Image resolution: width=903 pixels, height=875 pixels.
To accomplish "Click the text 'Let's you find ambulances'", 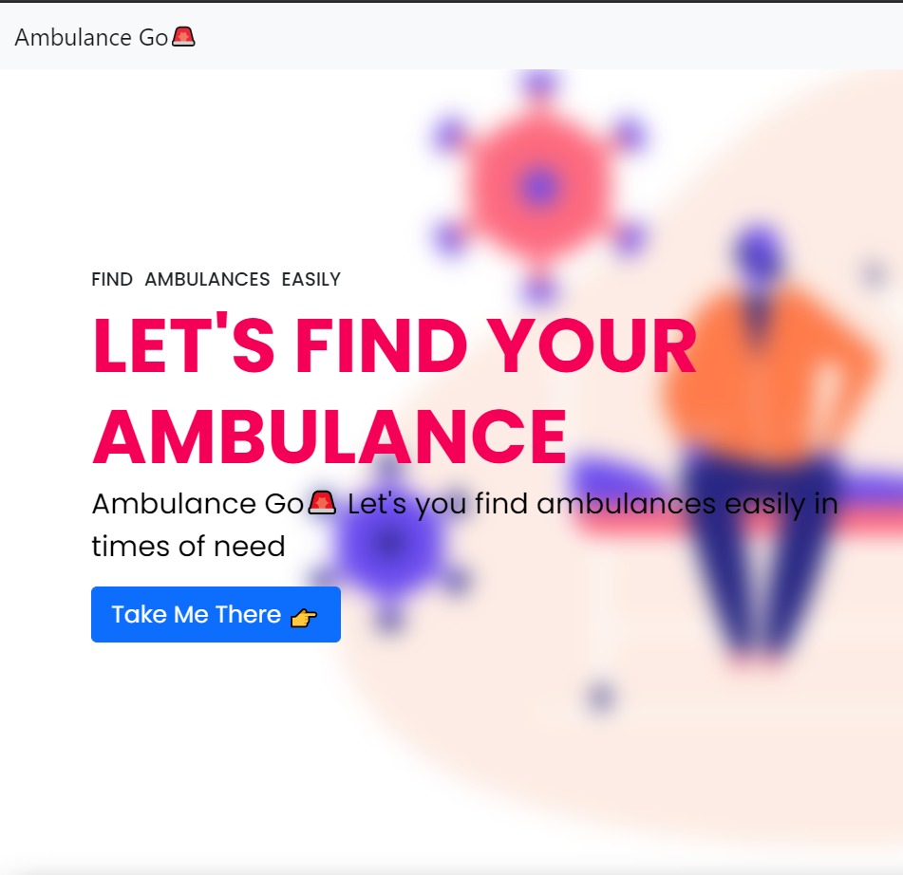I will (531, 504).
